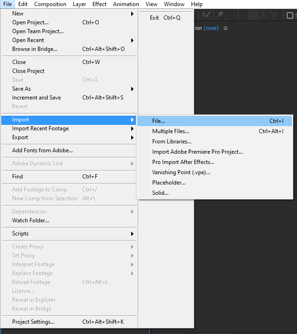Switch to World Axis mode
Viewport: 297px width, 334px height.
coord(263,15)
